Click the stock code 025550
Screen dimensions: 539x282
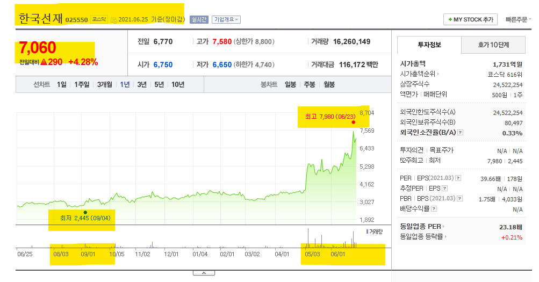click(77, 20)
